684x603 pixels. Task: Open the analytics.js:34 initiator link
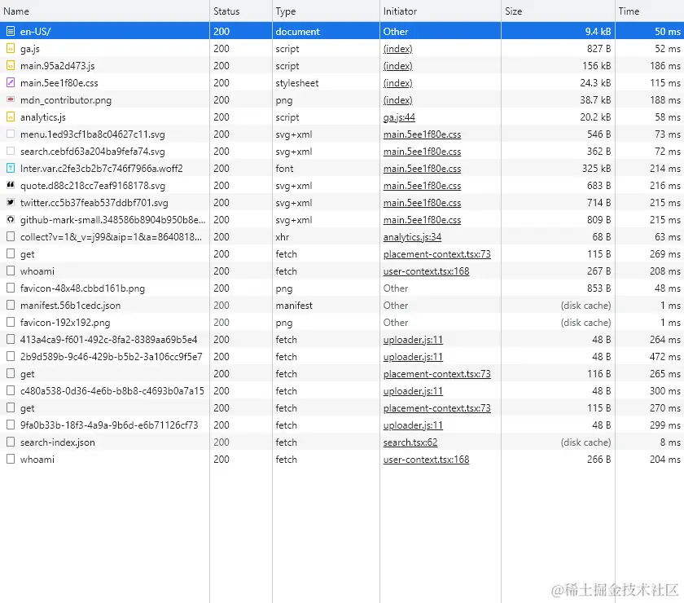[412, 236]
